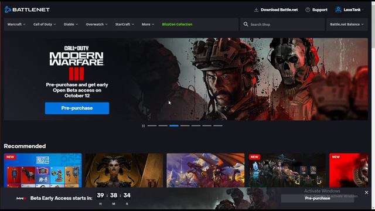375x211 pixels.
Task: Go to the first carousel slide indicator
Action: pos(152,125)
